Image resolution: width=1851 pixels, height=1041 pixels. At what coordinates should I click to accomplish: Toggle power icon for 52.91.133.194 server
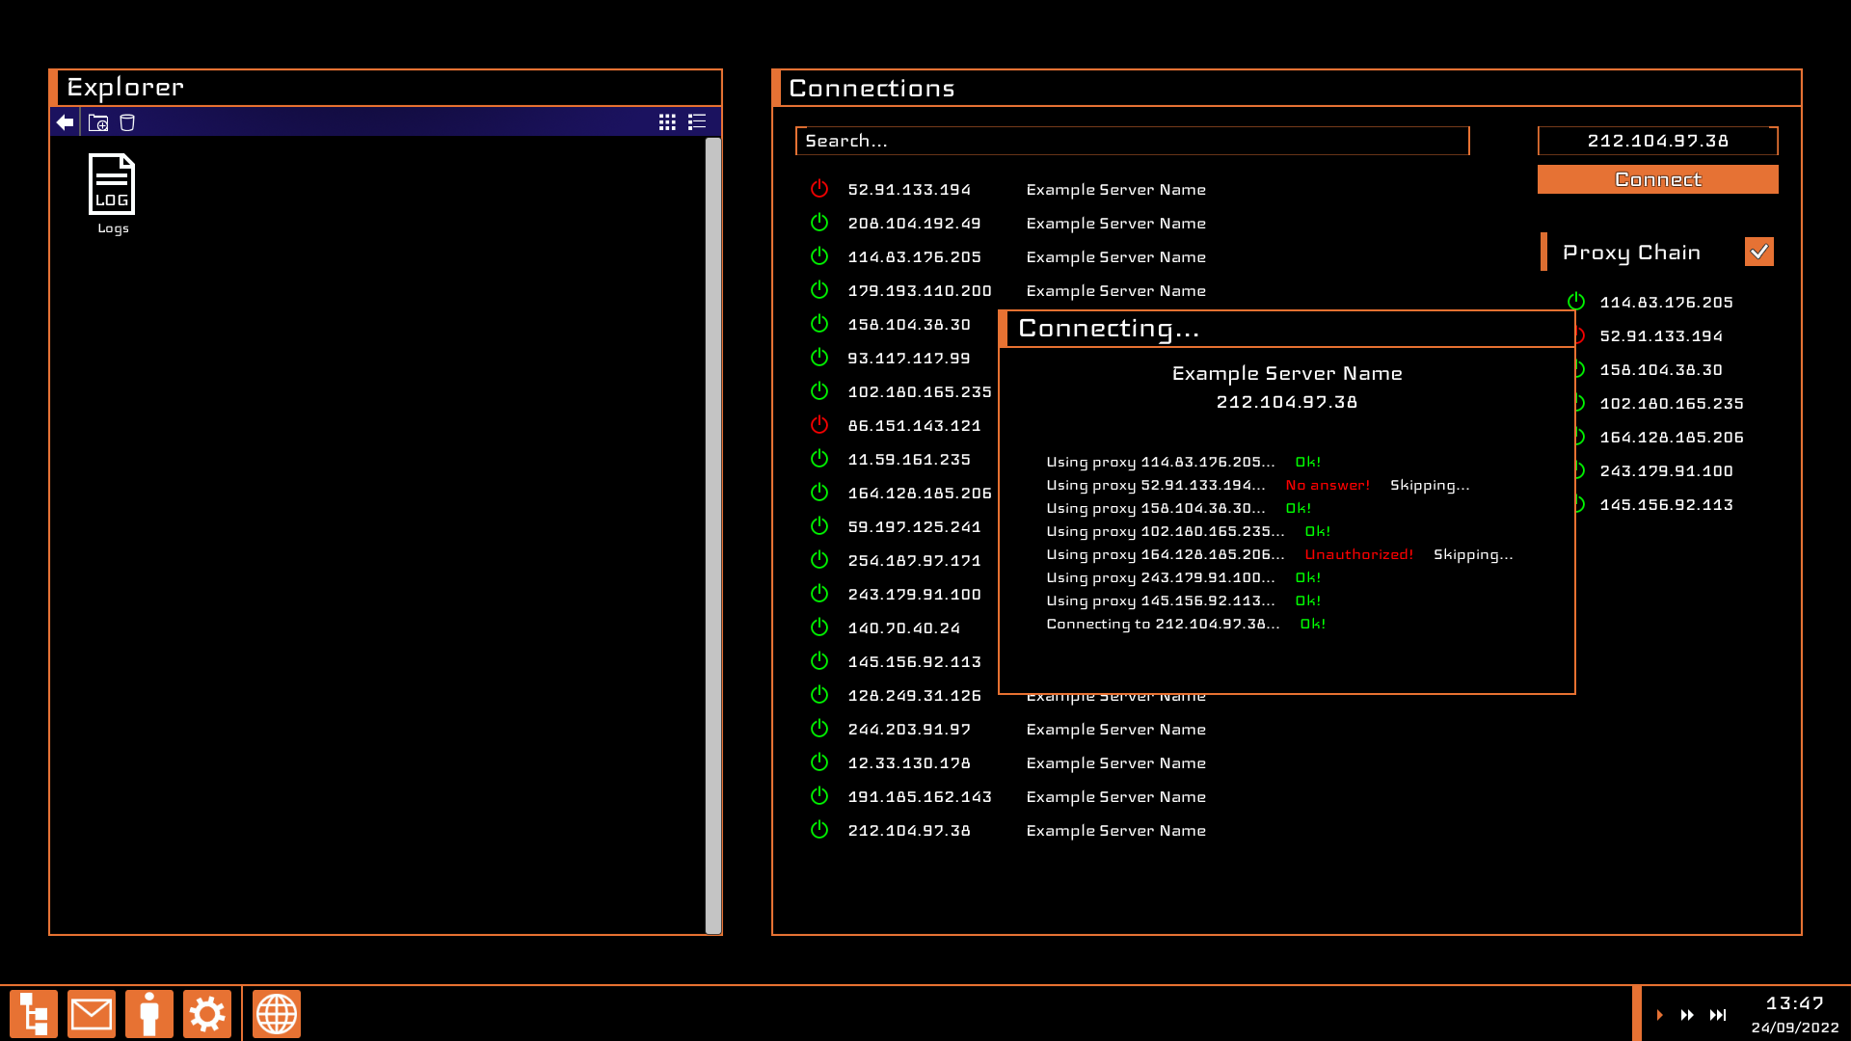819,189
